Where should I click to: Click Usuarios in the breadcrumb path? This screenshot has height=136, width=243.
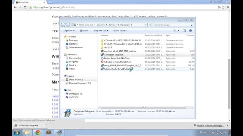point(101,25)
